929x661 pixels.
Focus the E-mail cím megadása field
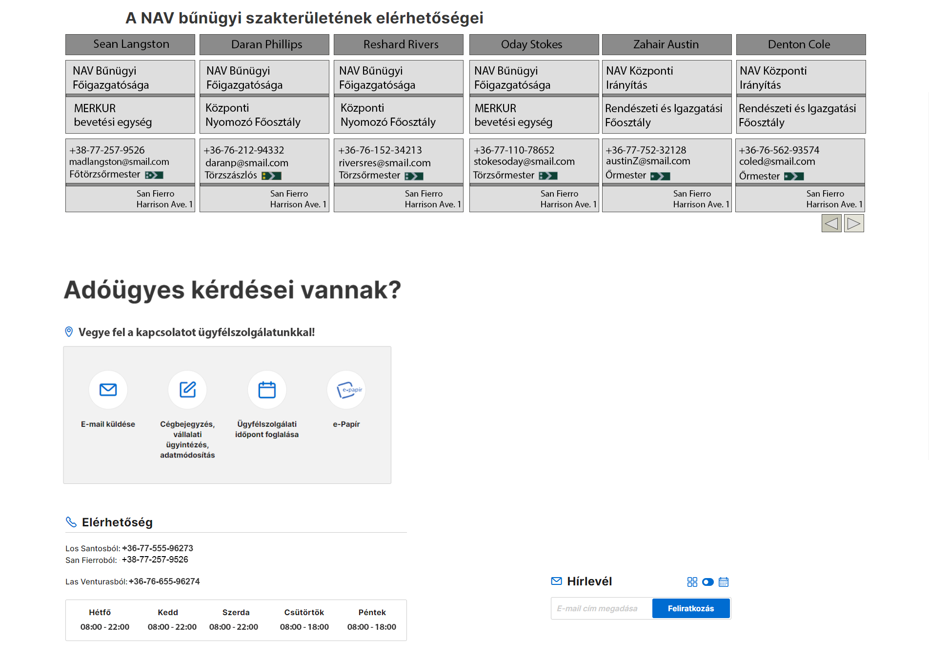tap(602, 608)
